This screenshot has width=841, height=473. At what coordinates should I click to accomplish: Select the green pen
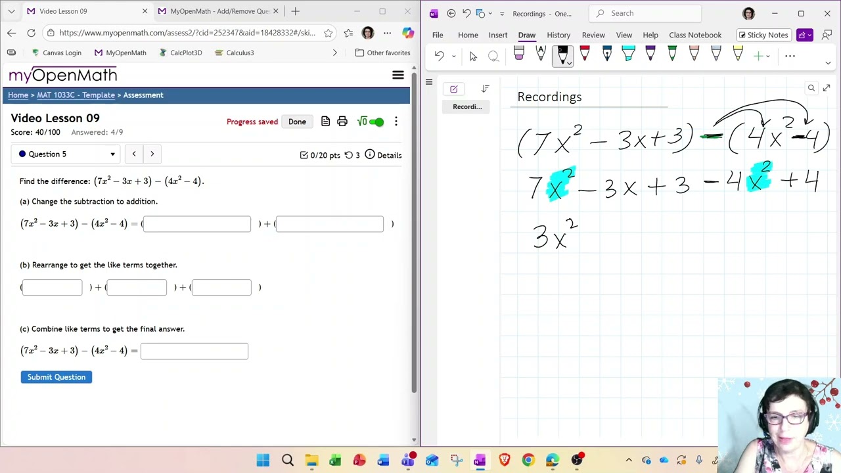(x=672, y=55)
